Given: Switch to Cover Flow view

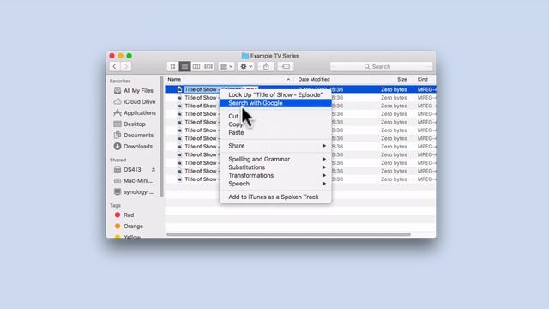Looking at the screenshot, I should coord(208,67).
